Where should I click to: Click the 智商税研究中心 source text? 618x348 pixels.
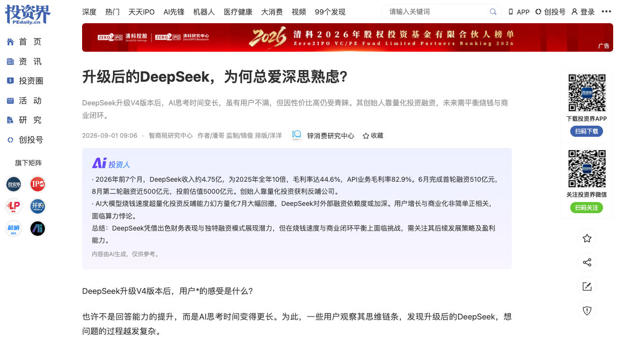tap(170, 136)
